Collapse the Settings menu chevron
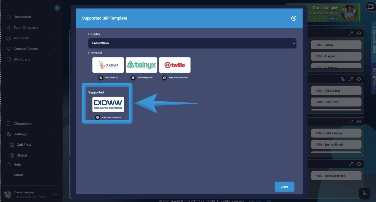376x202 pixels. click(55, 134)
